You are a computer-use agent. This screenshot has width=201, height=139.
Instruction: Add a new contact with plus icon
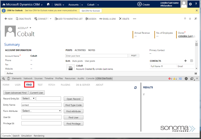pyautogui.click(x=185, y=61)
